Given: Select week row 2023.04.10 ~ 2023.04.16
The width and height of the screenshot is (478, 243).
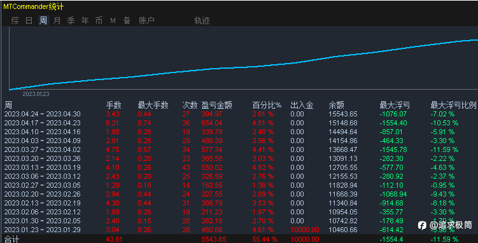Looking at the screenshot, I should [x=239, y=132].
